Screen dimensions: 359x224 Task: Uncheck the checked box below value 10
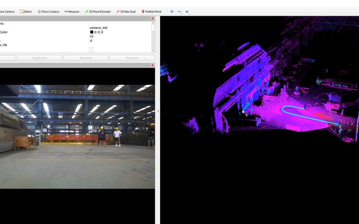pos(91,41)
